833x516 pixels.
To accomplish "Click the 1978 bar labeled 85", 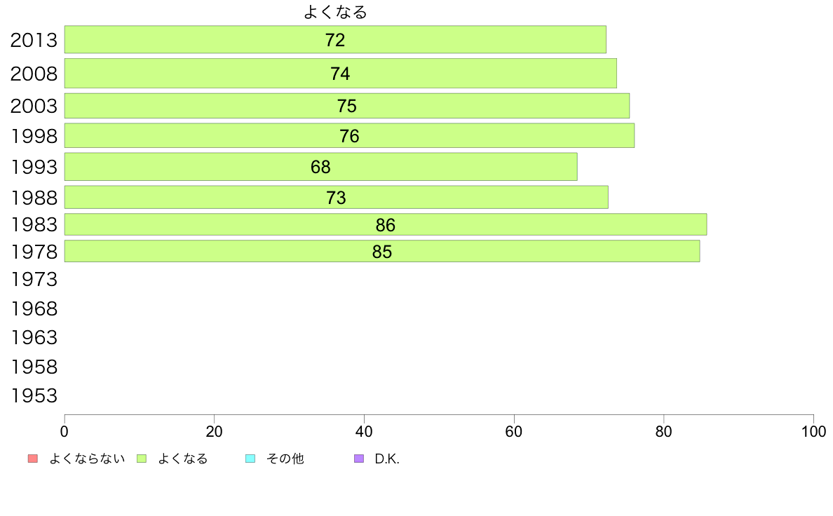I will 382,251.
